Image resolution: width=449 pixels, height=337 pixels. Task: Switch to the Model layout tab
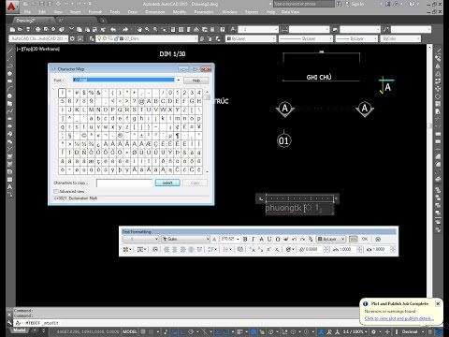20,330
